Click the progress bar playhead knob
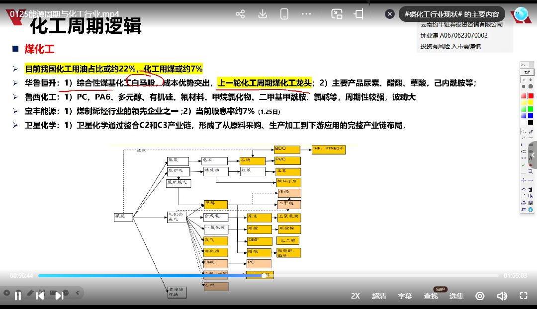Screen dimensions: 537x309 264,275
